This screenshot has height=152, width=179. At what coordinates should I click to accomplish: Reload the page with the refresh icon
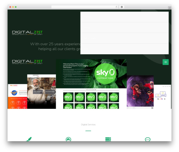pos(116,7)
